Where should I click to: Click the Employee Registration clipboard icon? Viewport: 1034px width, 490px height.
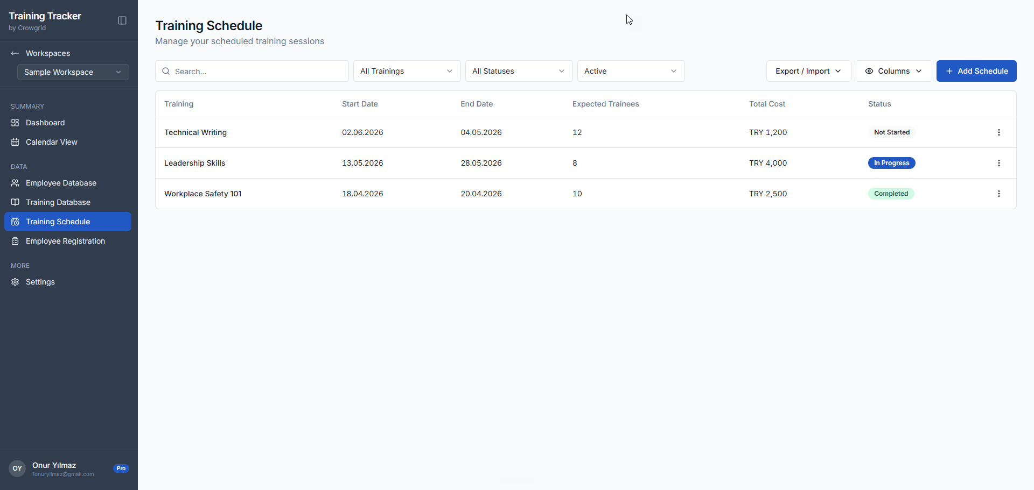(x=15, y=241)
